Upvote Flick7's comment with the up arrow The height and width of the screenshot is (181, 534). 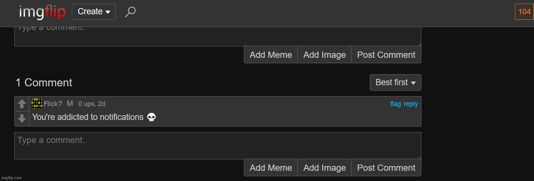tap(22, 104)
